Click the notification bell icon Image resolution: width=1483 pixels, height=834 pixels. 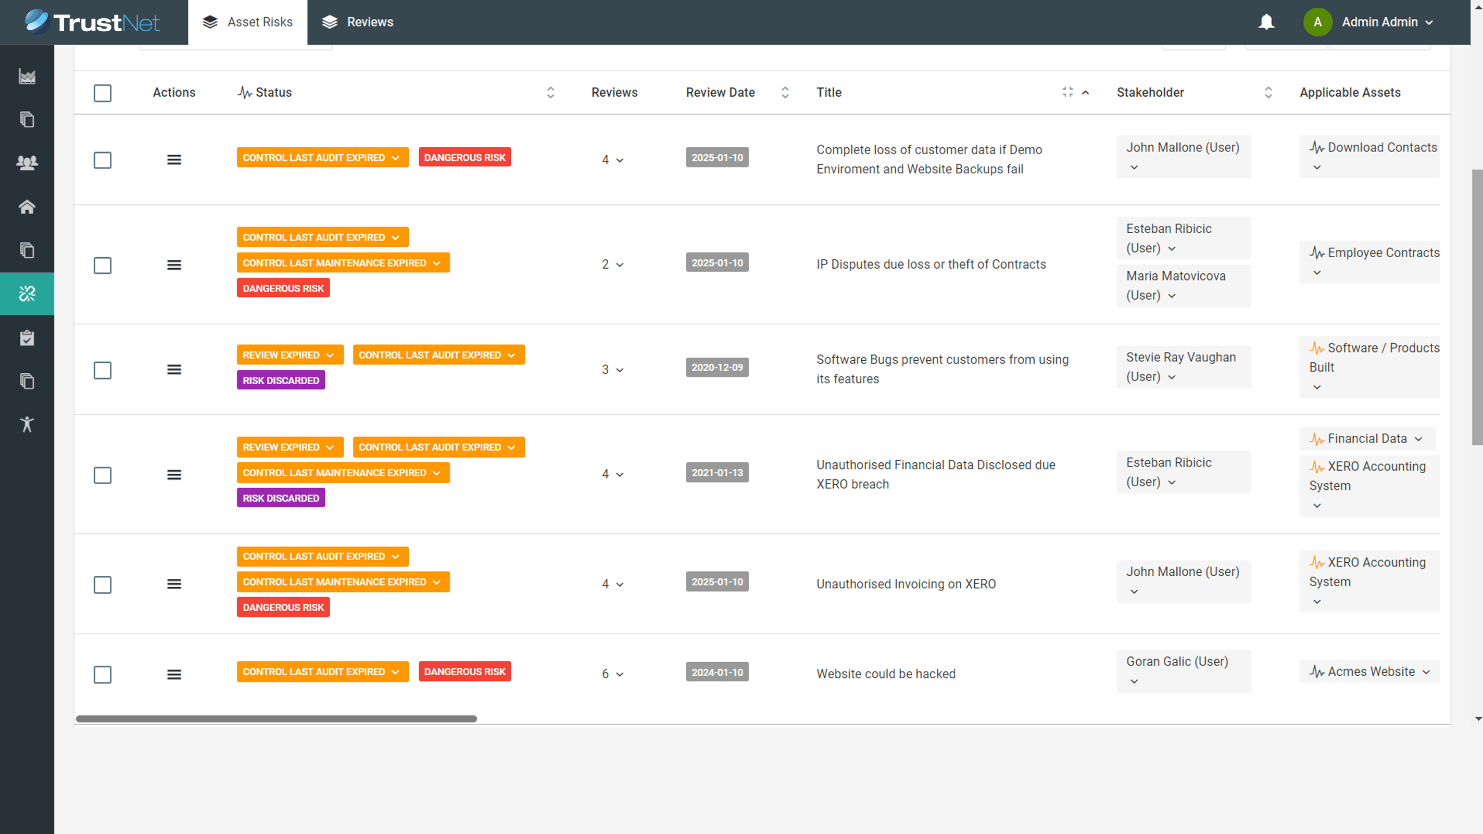(1266, 22)
